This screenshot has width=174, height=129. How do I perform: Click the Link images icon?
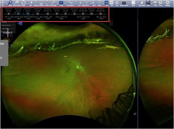(61, 3)
